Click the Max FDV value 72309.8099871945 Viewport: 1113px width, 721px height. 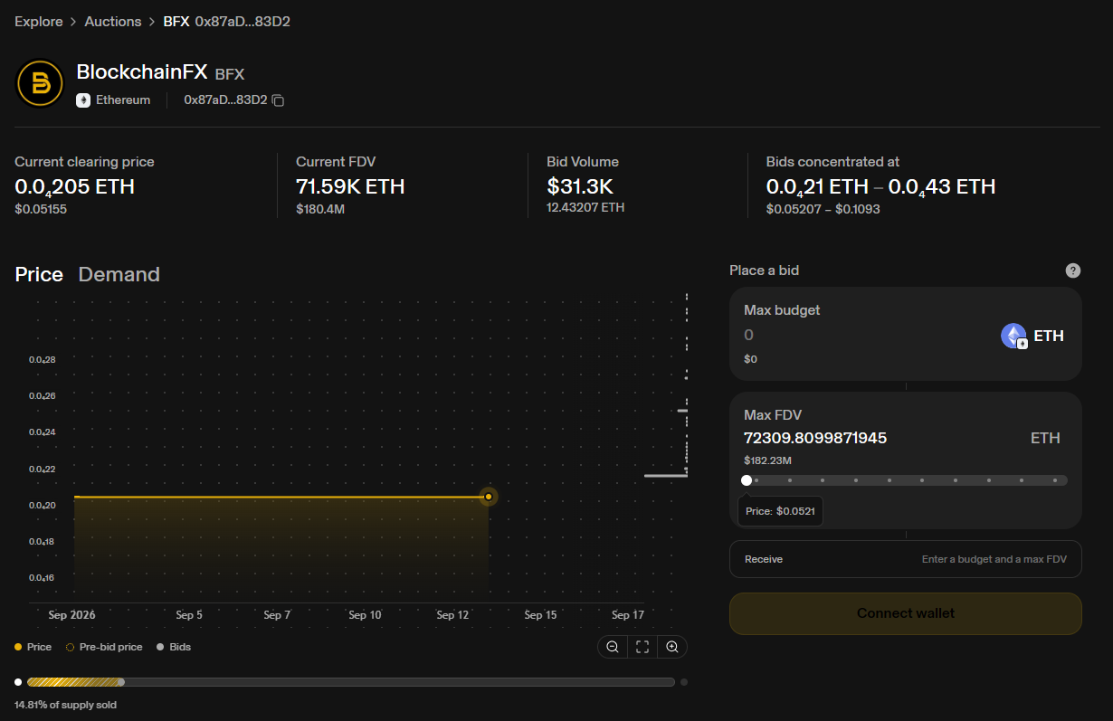815,438
